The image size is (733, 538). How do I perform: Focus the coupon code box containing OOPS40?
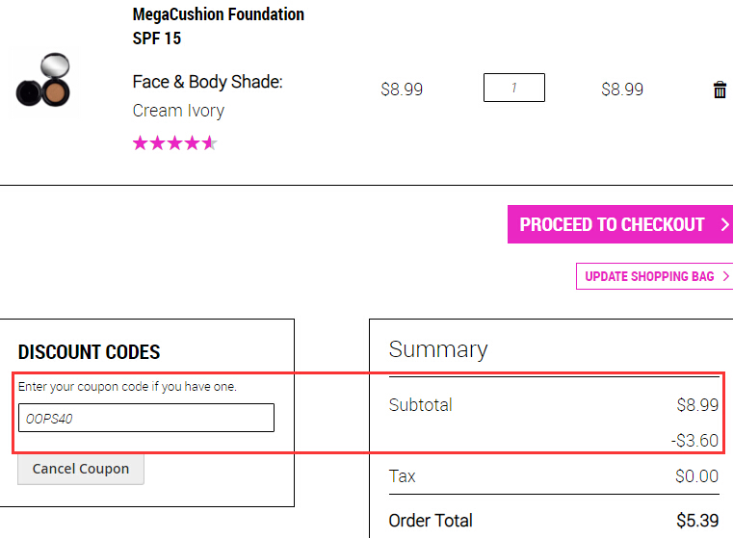(146, 418)
